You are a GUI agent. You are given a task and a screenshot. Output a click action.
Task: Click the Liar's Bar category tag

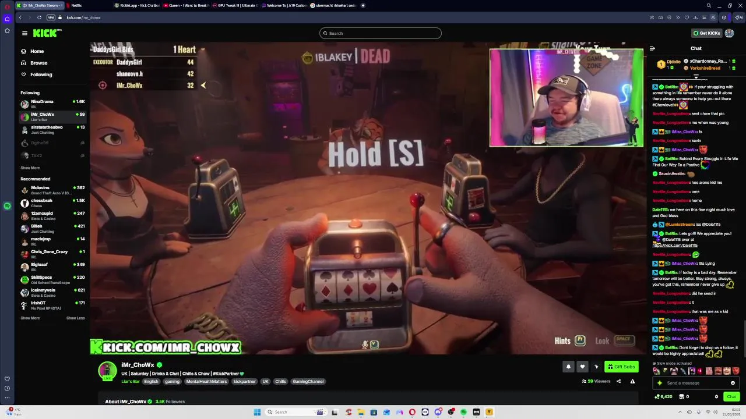[x=131, y=382]
